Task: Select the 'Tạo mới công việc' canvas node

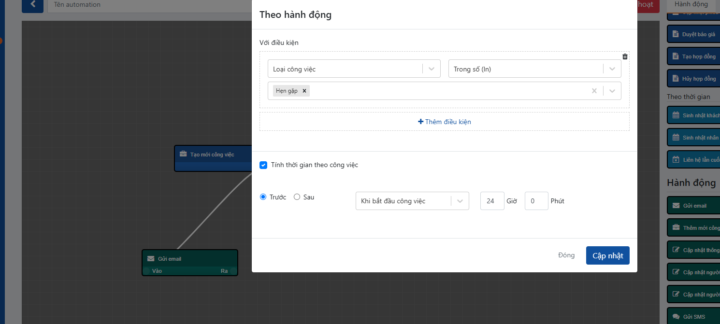Action: pos(213,158)
